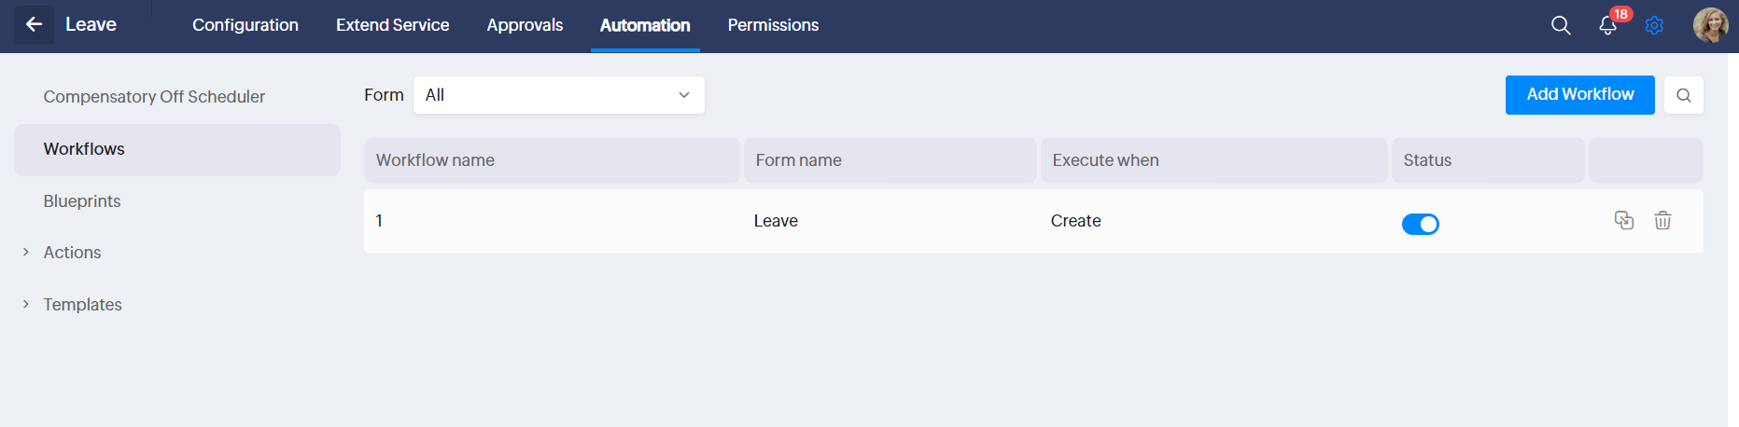
Task: Open the Extend Service tab
Action: point(392,25)
